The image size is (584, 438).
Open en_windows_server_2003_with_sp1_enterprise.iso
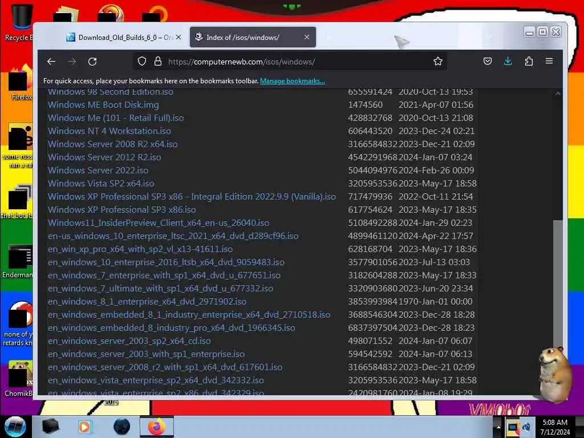pos(147,354)
